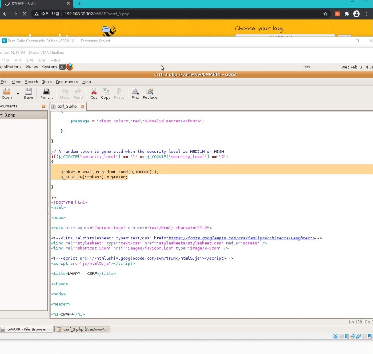Select csrf_3.php in the Documents list
This screenshot has width=373, height=354.
click(24, 115)
